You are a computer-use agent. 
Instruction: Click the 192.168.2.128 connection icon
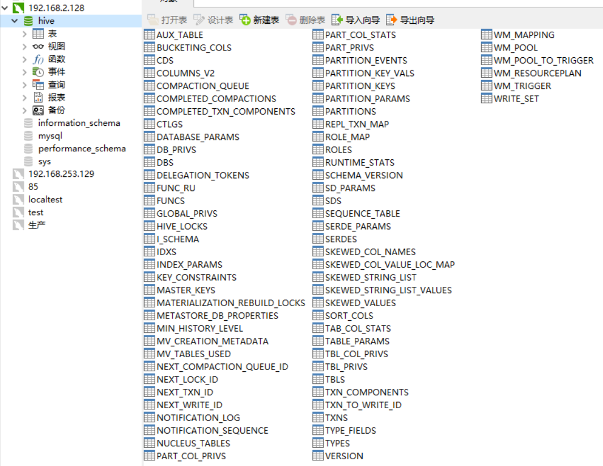click(x=18, y=8)
